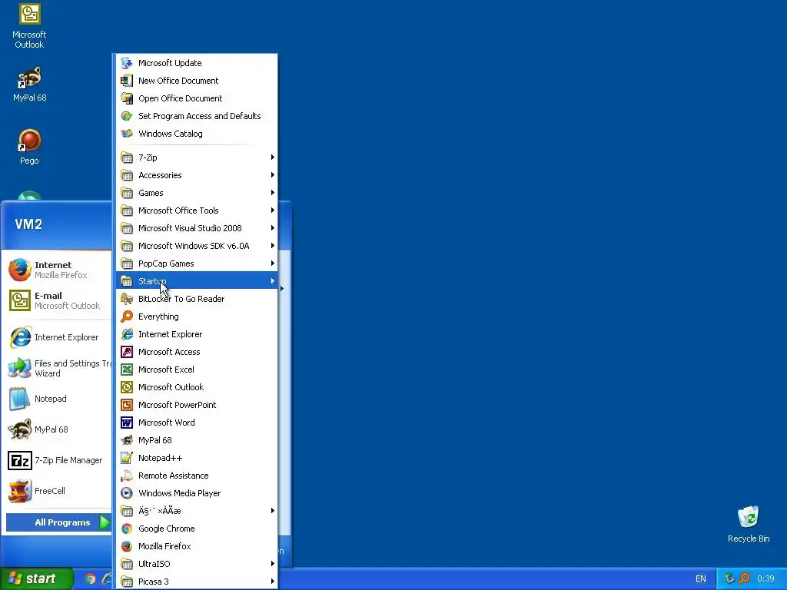Start Remote Assistance
787x590 pixels.
coord(197,476)
